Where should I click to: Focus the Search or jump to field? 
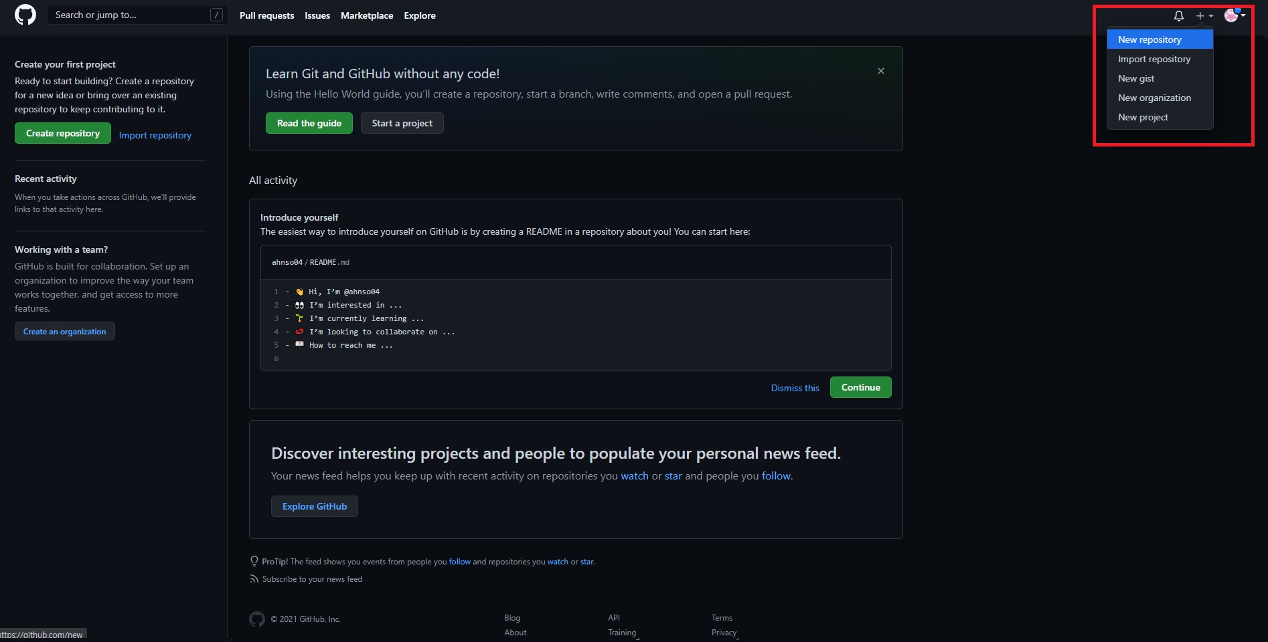pyautogui.click(x=138, y=15)
